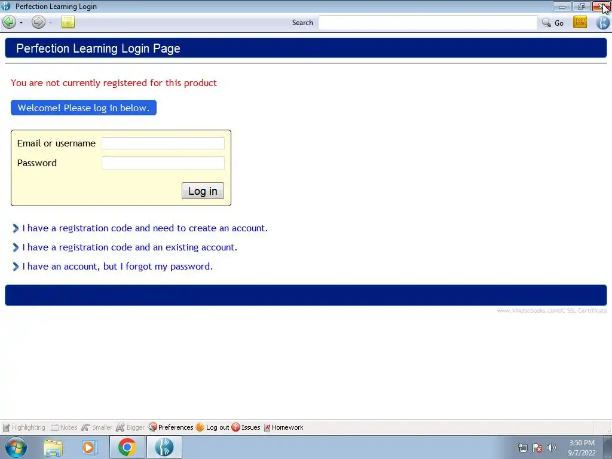Minimize the Perfection Learning Login window
The height and width of the screenshot is (459, 612).
pos(562,6)
